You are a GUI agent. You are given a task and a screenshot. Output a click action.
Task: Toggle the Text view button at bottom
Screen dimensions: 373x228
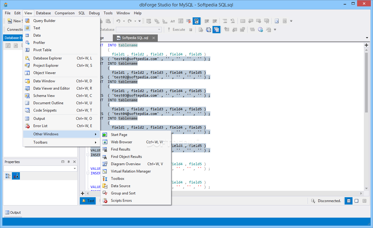point(88,201)
